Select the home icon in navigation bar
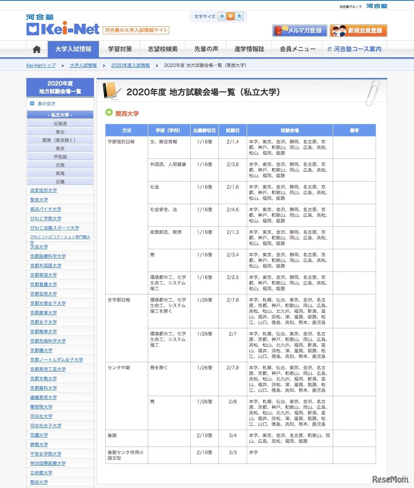The width and height of the screenshot is (414, 488). coord(36,49)
